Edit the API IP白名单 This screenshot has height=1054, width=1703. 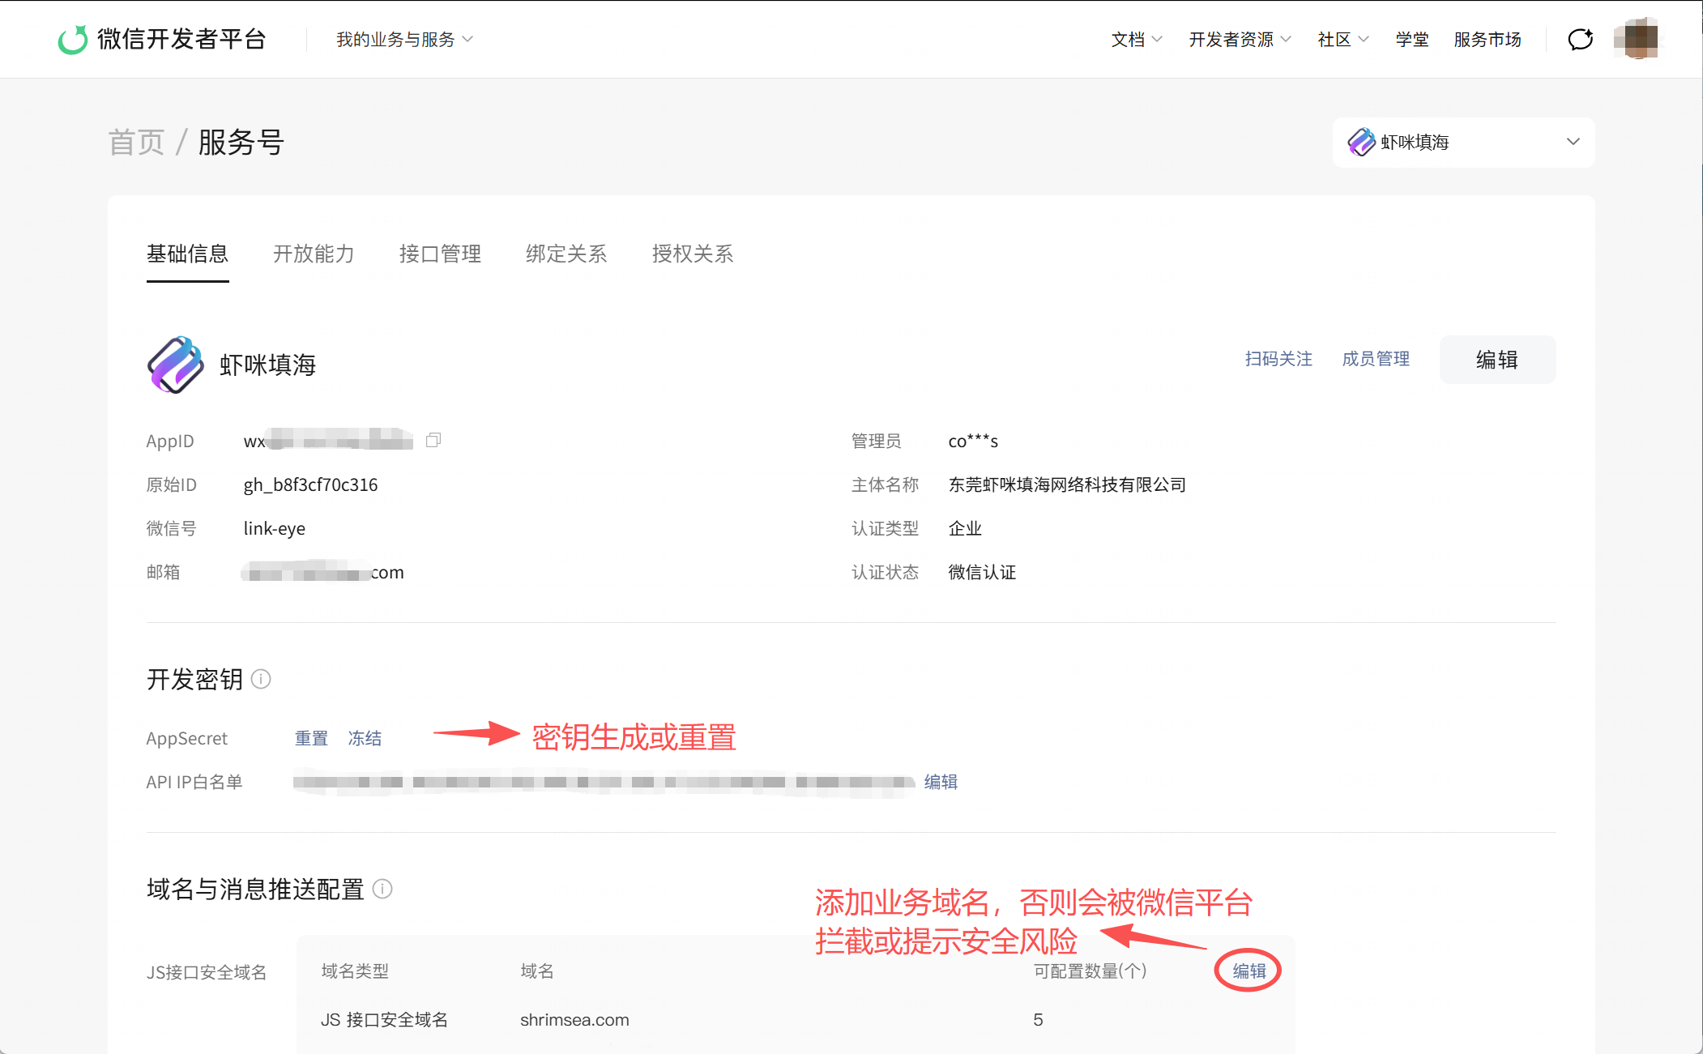pos(941,782)
